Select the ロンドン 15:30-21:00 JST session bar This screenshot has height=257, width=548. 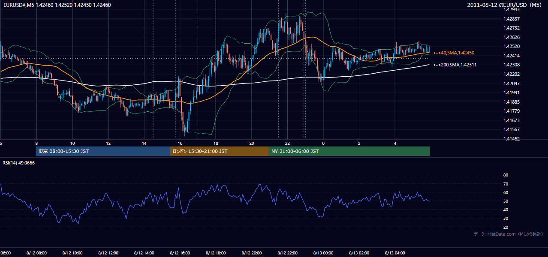point(220,151)
